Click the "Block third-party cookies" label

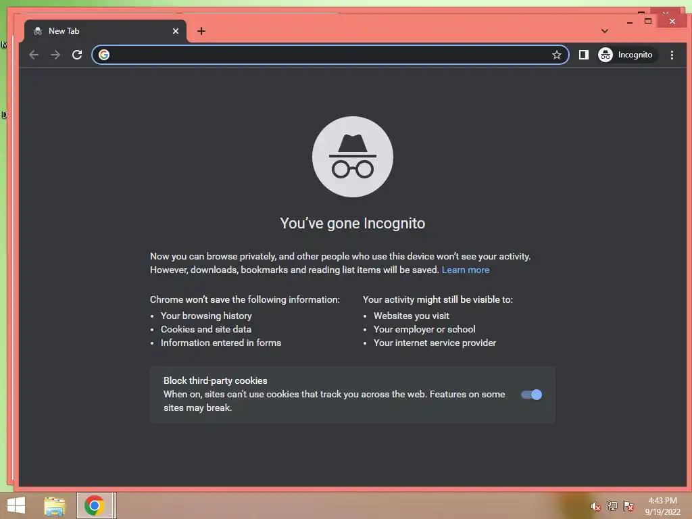pyautogui.click(x=216, y=380)
